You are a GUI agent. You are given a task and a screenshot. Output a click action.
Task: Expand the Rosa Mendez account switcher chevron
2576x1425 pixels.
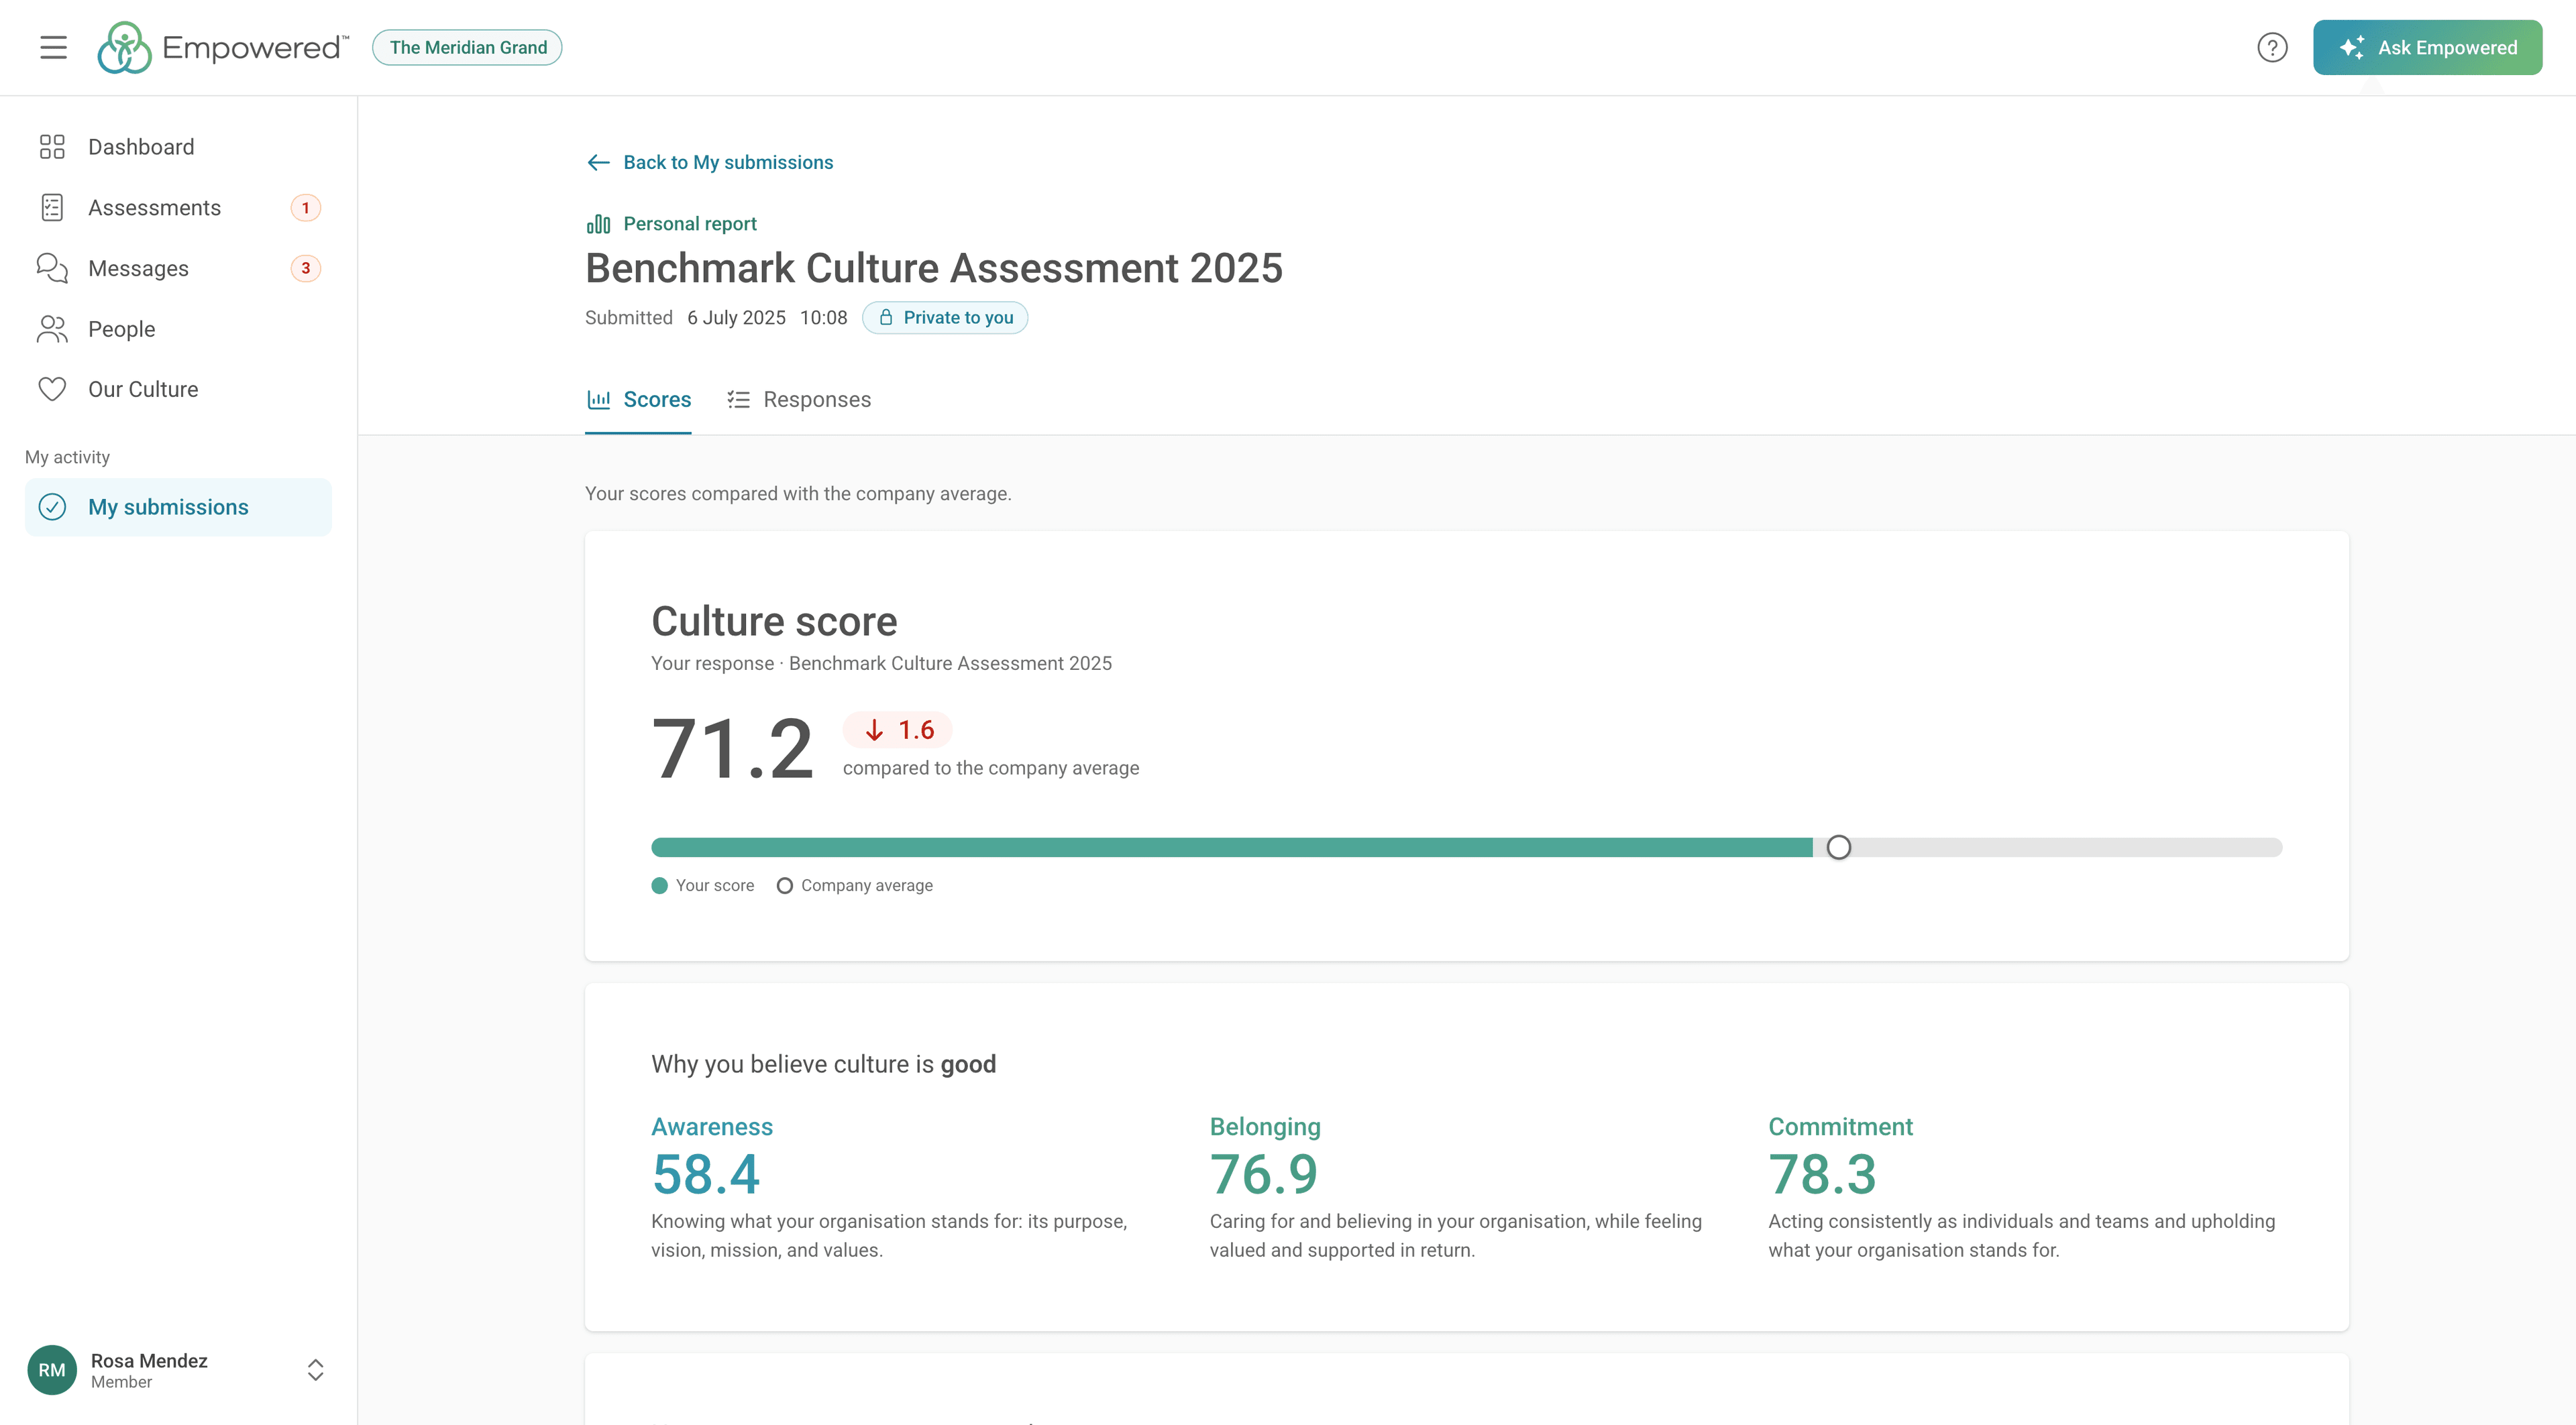coord(315,1369)
